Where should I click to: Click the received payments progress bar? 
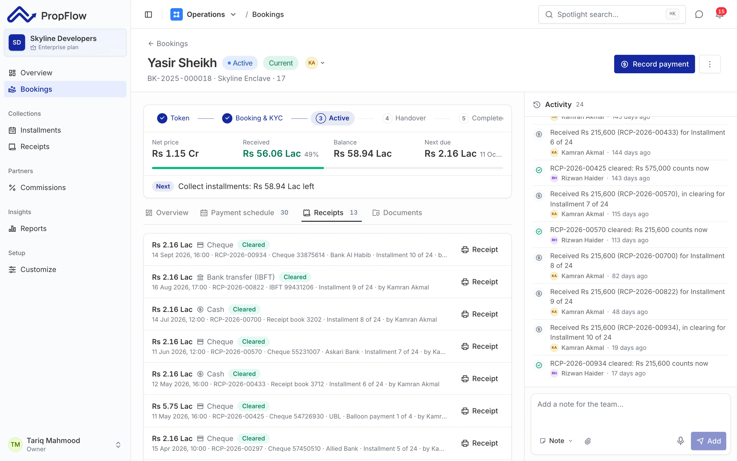point(327,168)
